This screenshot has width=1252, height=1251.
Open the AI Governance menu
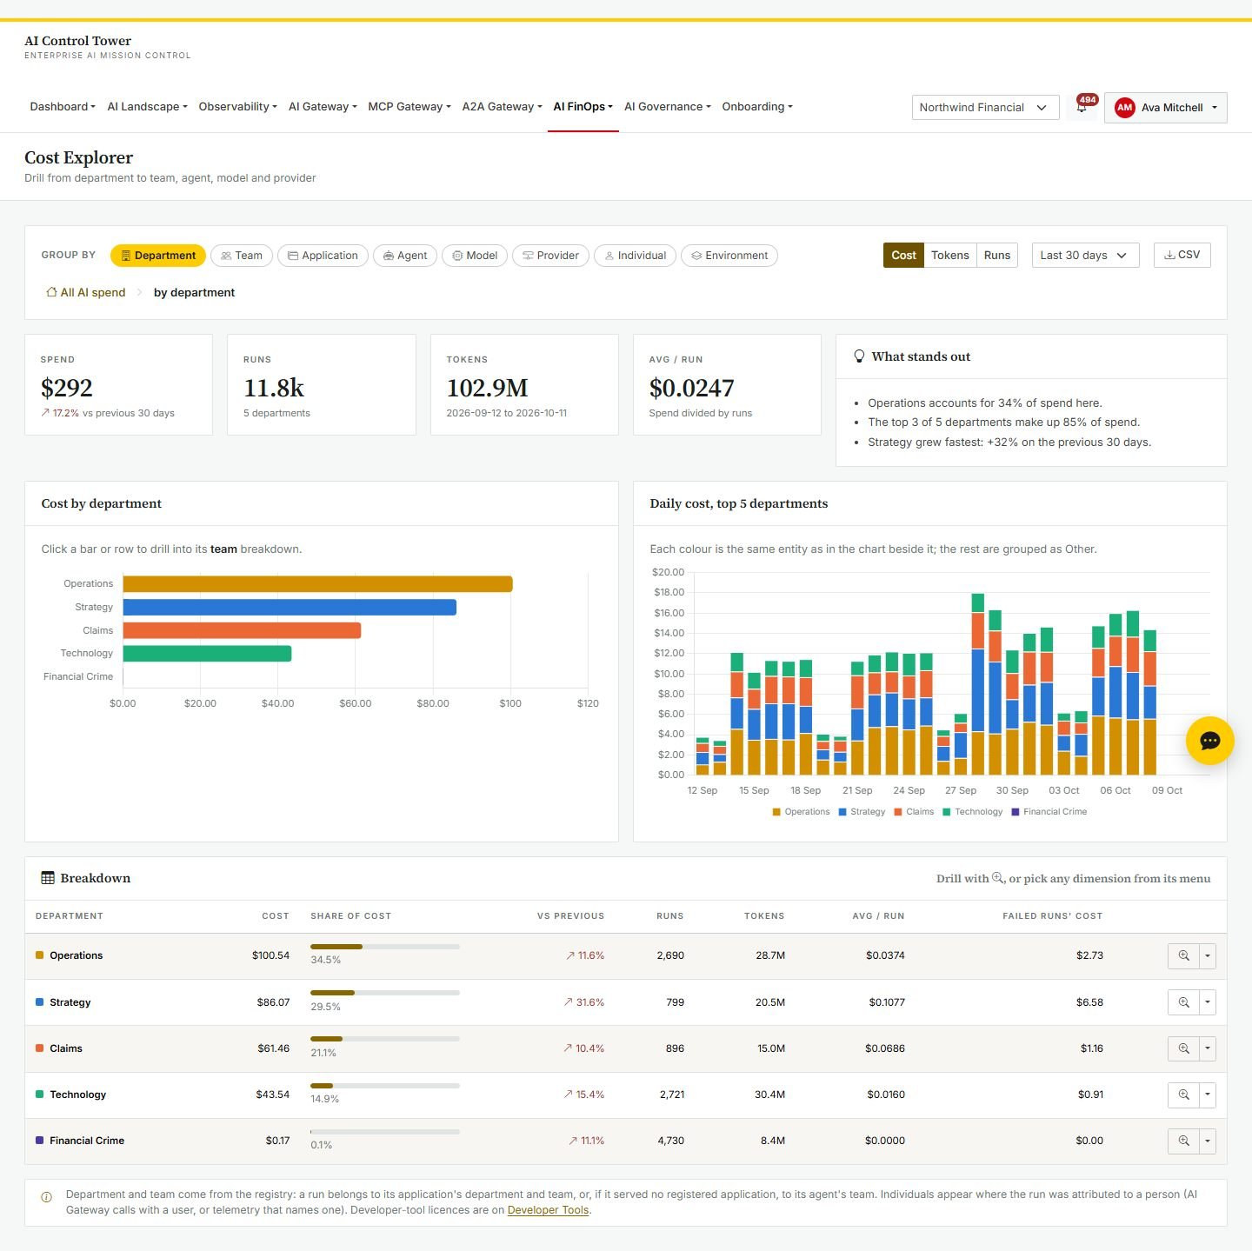[x=667, y=107]
